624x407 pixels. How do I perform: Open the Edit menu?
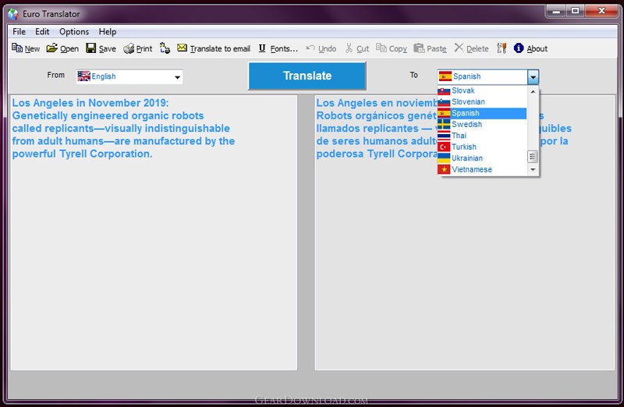(x=42, y=31)
